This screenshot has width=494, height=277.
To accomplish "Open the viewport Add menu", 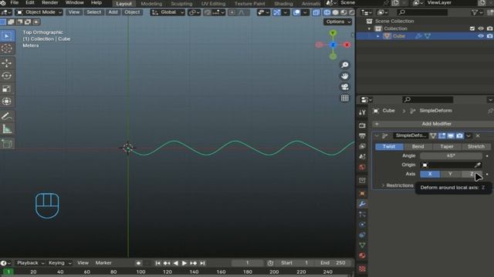I will pos(113,12).
